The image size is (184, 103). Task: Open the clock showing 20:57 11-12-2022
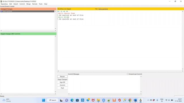tap(178, 100)
